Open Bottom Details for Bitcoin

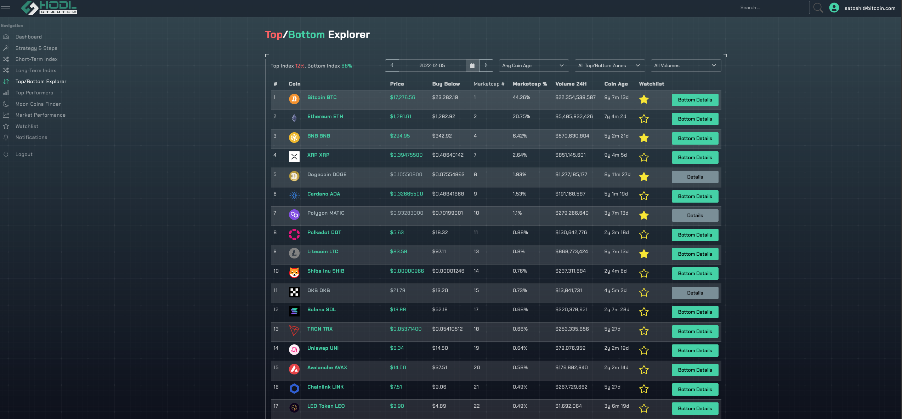click(695, 100)
